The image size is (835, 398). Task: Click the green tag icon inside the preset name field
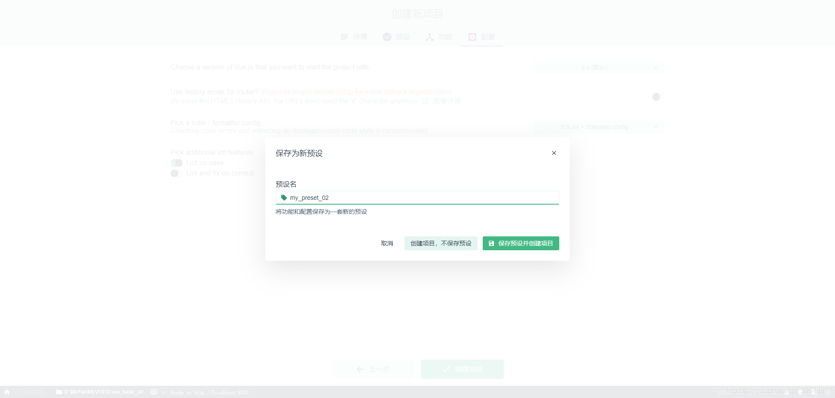click(x=284, y=198)
